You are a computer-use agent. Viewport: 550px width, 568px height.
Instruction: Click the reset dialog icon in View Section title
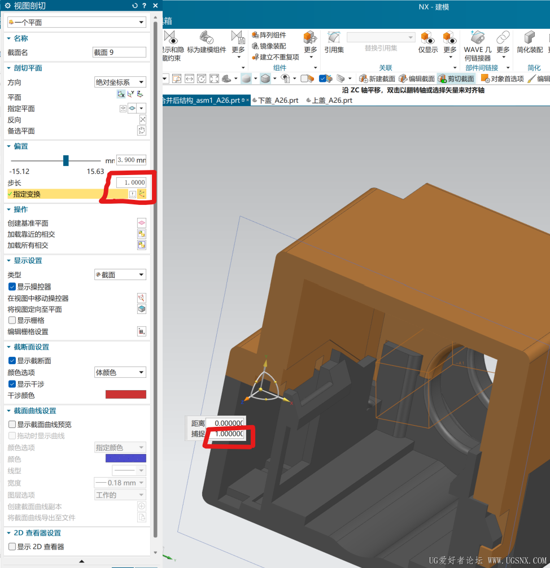point(135,6)
